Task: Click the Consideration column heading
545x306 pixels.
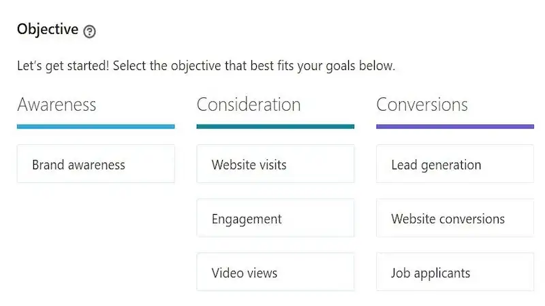Action: click(249, 105)
